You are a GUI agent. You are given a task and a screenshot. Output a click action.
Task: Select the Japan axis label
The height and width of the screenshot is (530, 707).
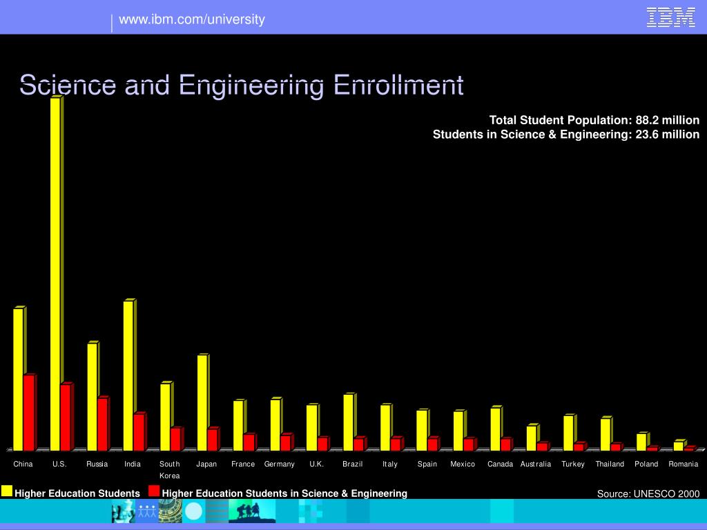(x=206, y=464)
